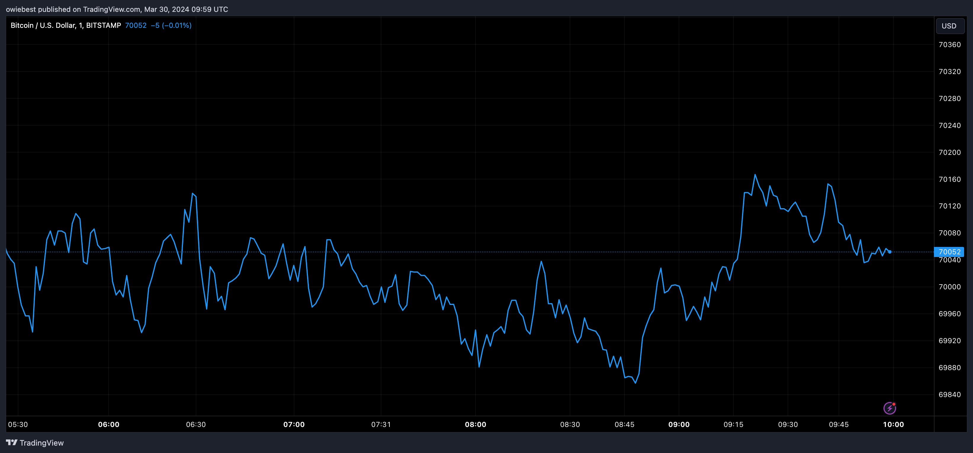The width and height of the screenshot is (973, 453).
Task: Click the 06:30 time axis label
Action: point(196,424)
